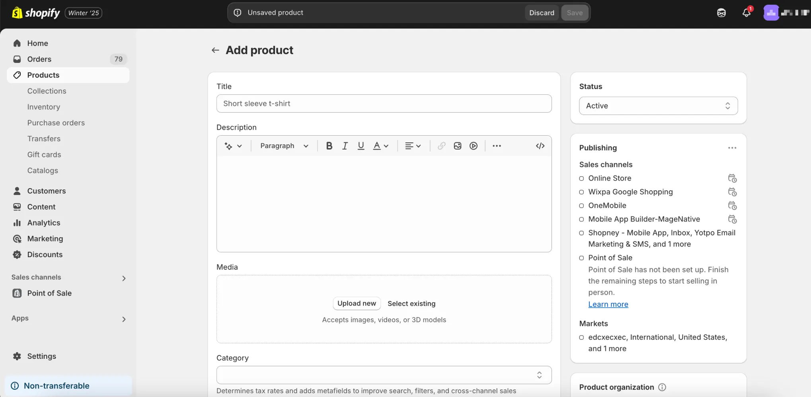Open the Category dropdown
The width and height of the screenshot is (811, 397).
(384, 375)
